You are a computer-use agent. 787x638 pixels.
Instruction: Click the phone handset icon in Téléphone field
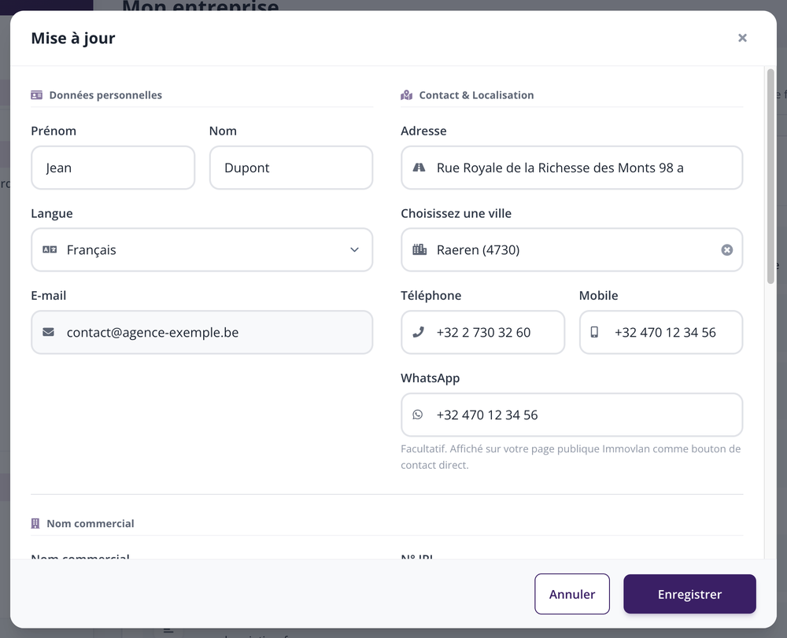(419, 332)
